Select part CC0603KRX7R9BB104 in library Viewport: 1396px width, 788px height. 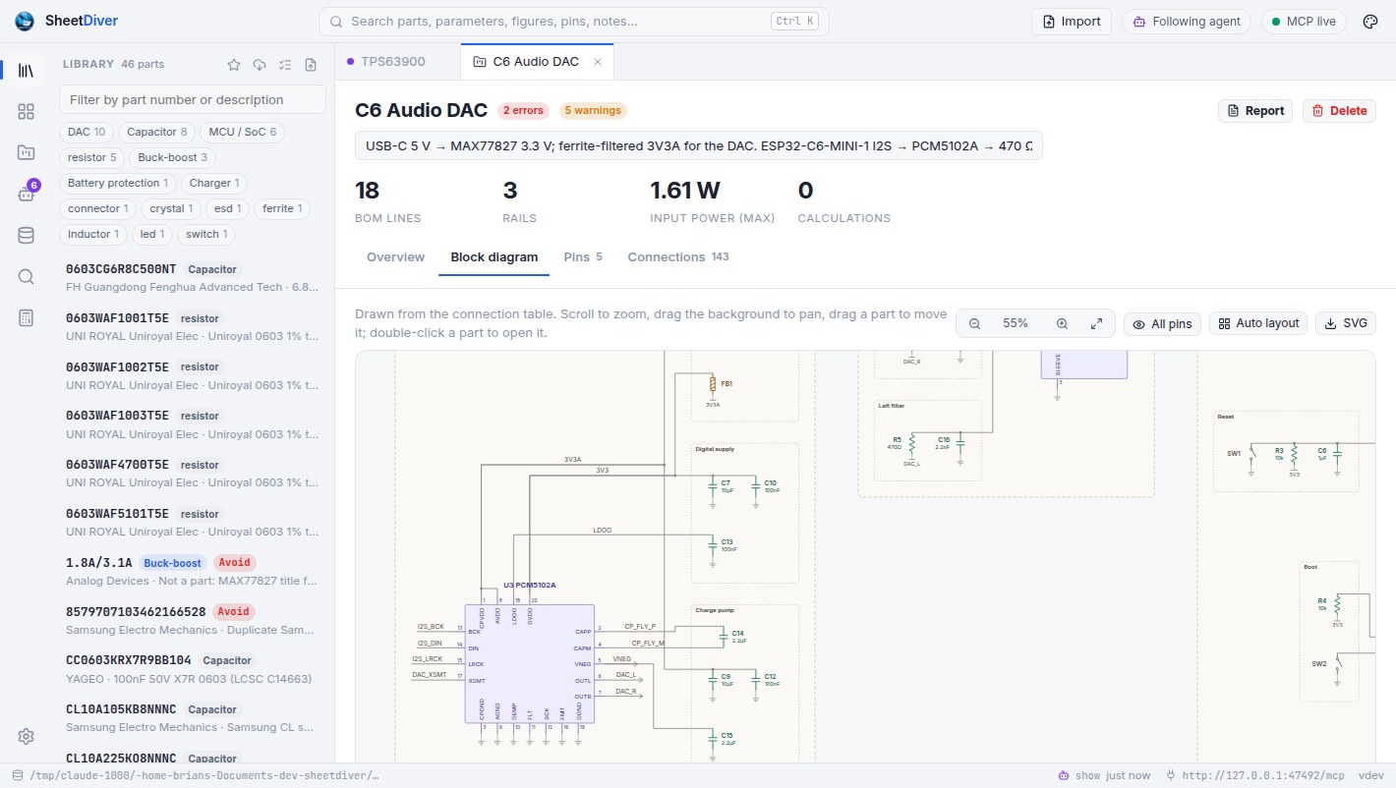193,669
